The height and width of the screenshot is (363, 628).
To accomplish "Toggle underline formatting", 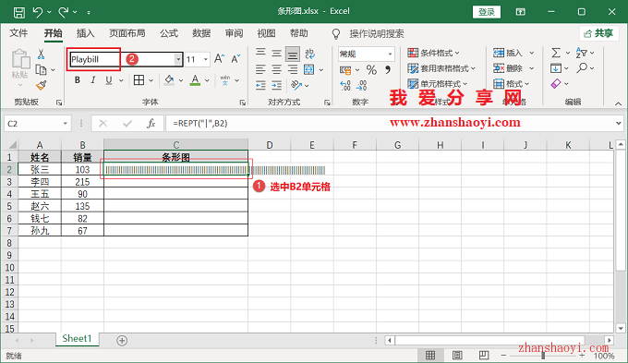I will coord(109,80).
